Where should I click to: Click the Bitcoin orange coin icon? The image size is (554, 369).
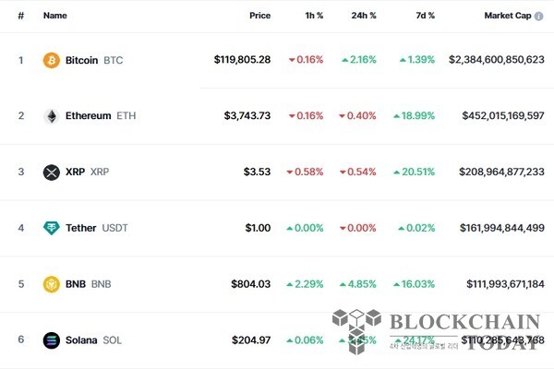[x=51, y=60]
